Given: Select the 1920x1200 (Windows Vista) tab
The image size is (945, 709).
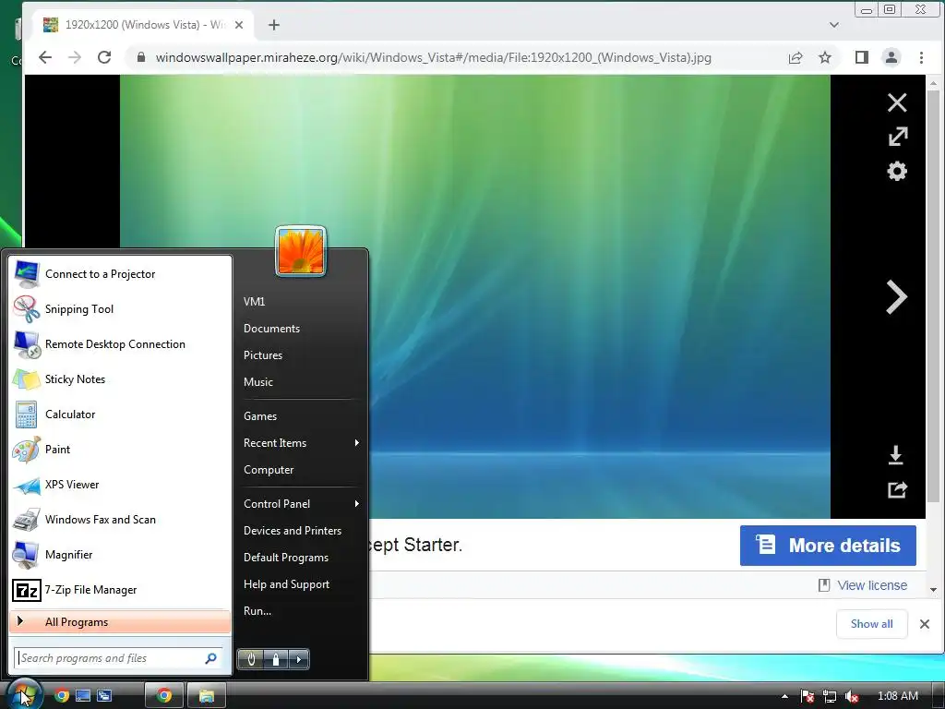Looking at the screenshot, I should coord(143,25).
